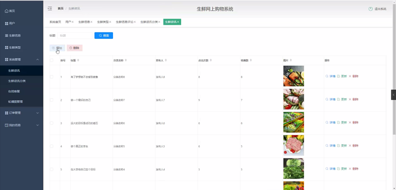This screenshot has height=190, width=396.
Task: Open the dark side panel arrow at right edge
Action: coord(393,95)
